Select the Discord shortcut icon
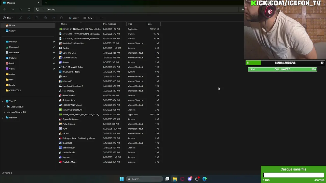This screenshot has height=183, width=326. (x=60, y=62)
